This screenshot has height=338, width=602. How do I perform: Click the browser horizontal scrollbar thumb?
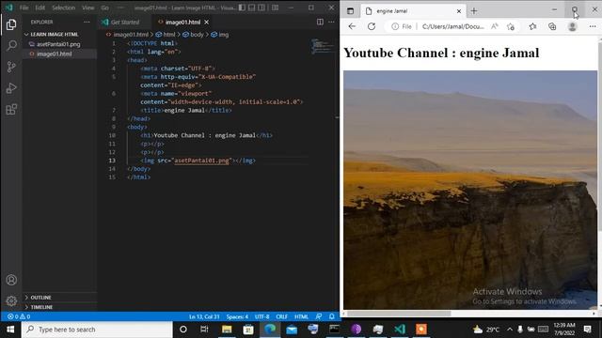(399, 314)
